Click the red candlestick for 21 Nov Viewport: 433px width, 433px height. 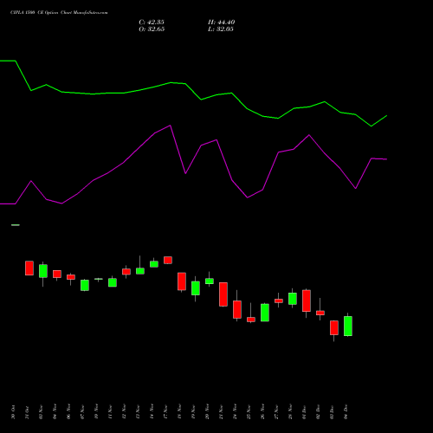(223, 294)
